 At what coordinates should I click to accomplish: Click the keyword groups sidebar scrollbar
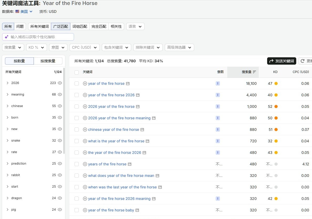click(64, 111)
